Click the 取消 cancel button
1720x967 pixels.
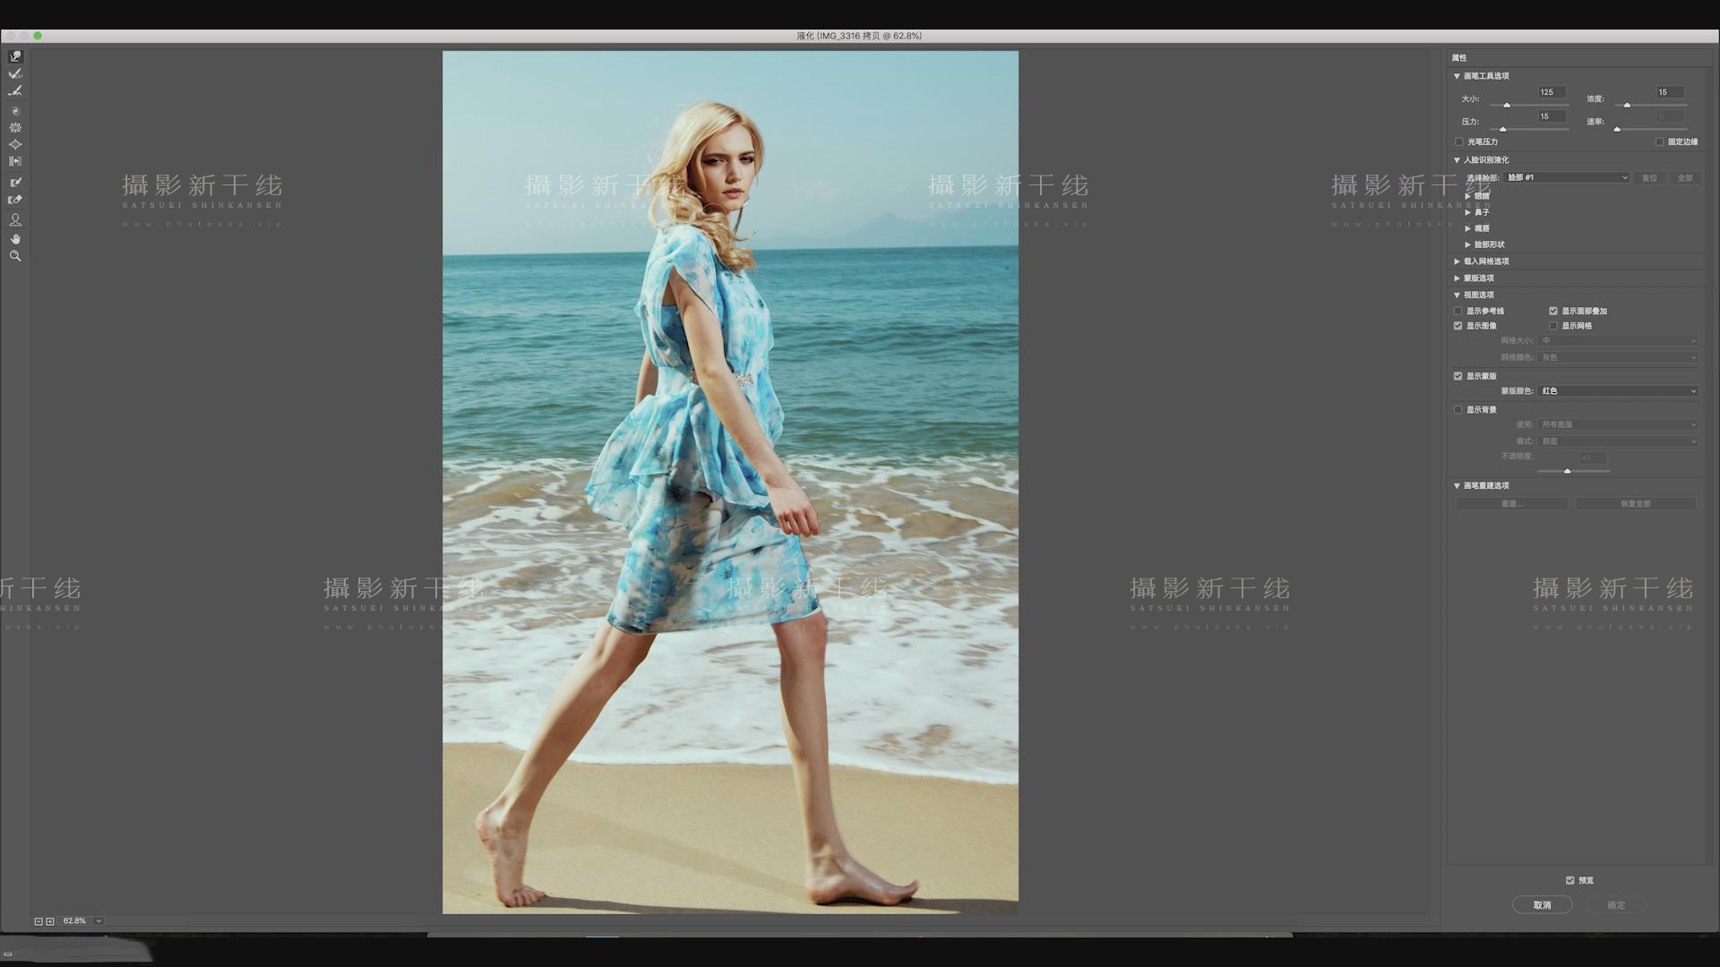[1543, 905]
